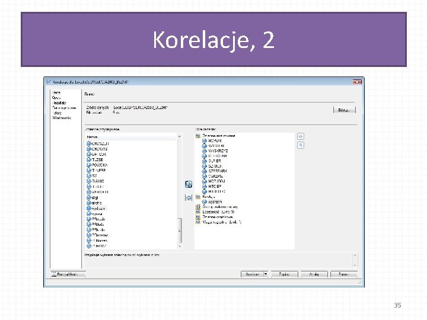
Task: Click the Zapisz button
Action: point(285,274)
